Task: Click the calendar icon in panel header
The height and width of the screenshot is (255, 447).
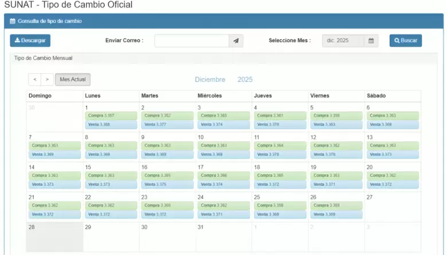Action: pos(13,21)
